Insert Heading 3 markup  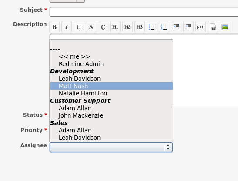[140, 27]
